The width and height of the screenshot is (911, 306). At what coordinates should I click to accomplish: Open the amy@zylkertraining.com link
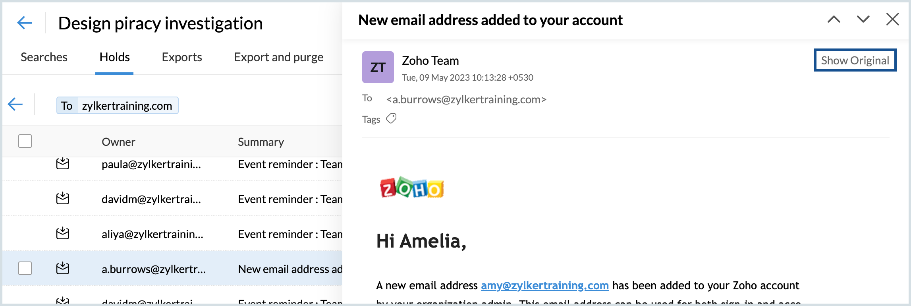click(x=544, y=285)
